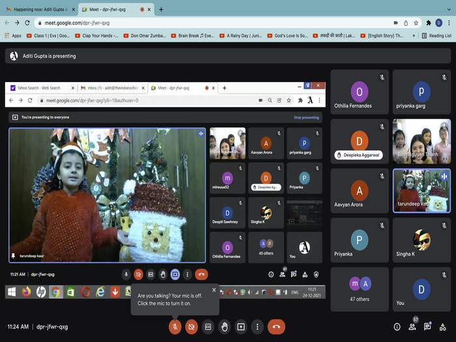Click share icon in outer address bar

[x=406, y=23]
